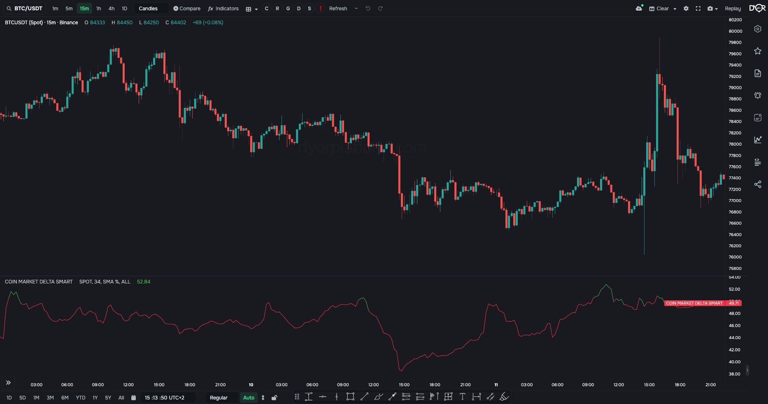The height and width of the screenshot is (404, 768).
Task: Select the horizontal line drawing tool
Action: (x=323, y=397)
